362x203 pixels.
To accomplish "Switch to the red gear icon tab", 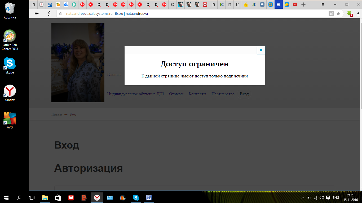I will pyautogui.click(x=205, y=4).
